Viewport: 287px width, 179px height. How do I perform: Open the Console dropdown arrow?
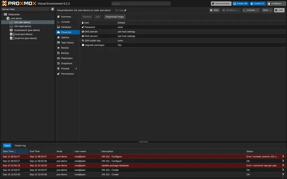tap(258, 10)
